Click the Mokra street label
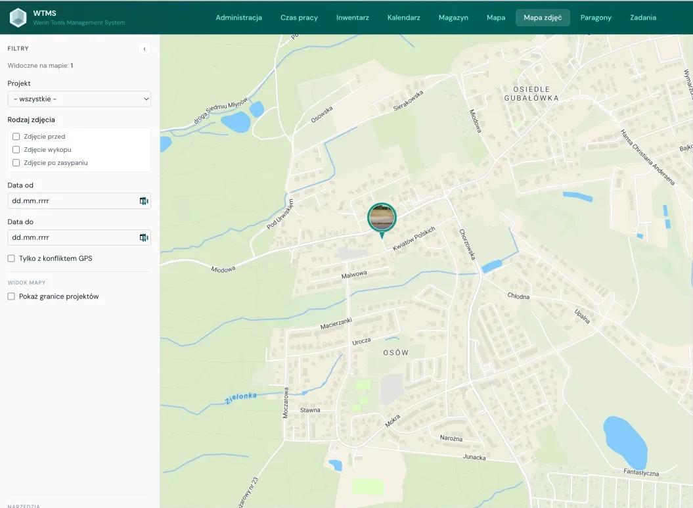Viewport: 693px width, 508px height. 392,421
